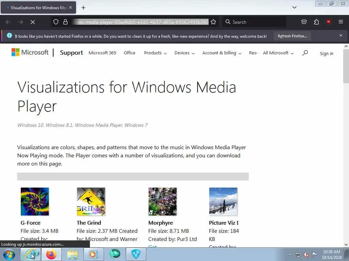This screenshot has height=261, width=349.
Task: Go forward to next page
Action: 20,22
